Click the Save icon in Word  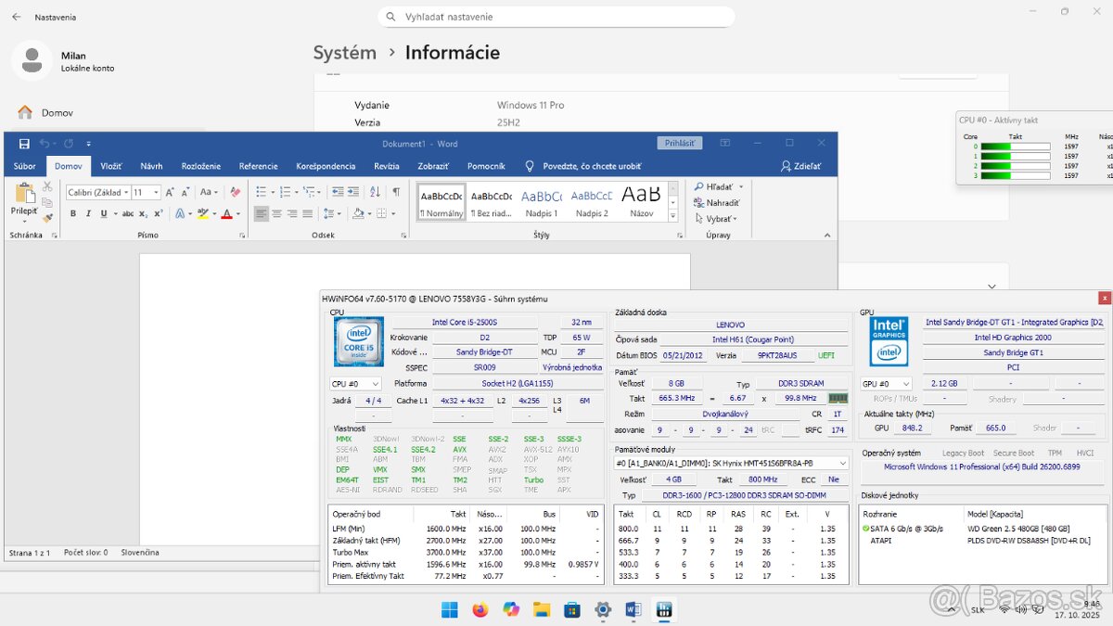coord(24,144)
